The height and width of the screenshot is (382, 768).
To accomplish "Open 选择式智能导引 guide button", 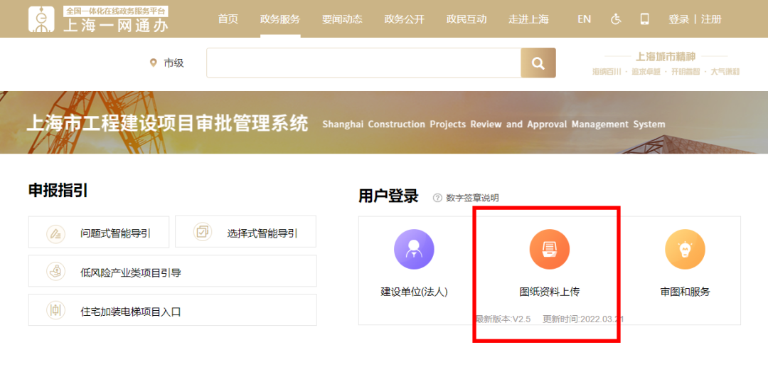I will (x=245, y=232).
